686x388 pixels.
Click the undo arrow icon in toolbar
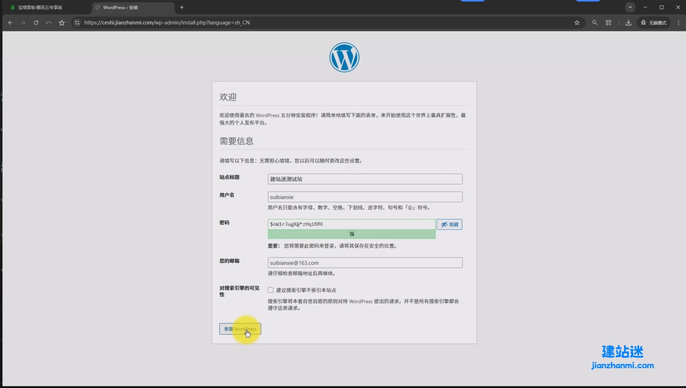(x=49, y=23)
